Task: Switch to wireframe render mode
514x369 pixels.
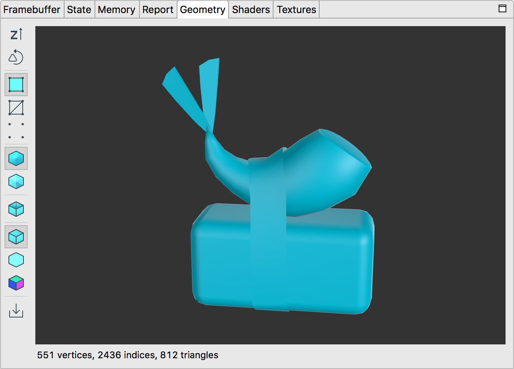Action: (16, 108)
